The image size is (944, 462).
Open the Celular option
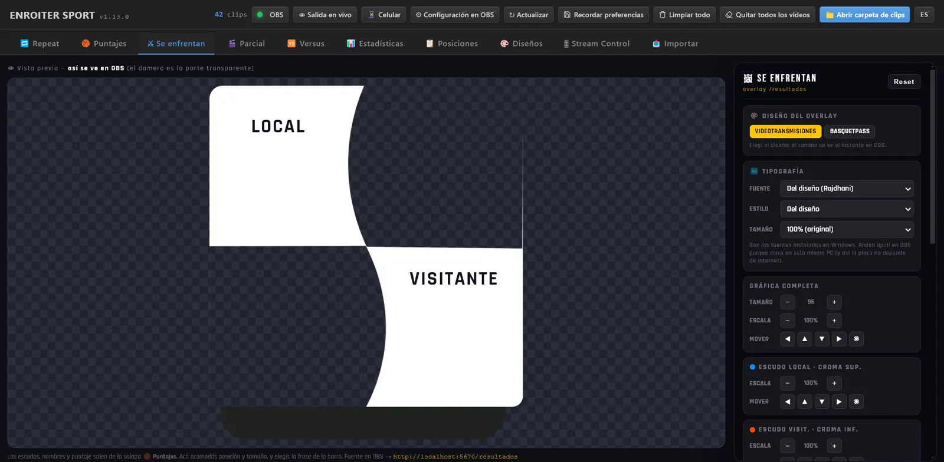384,15
